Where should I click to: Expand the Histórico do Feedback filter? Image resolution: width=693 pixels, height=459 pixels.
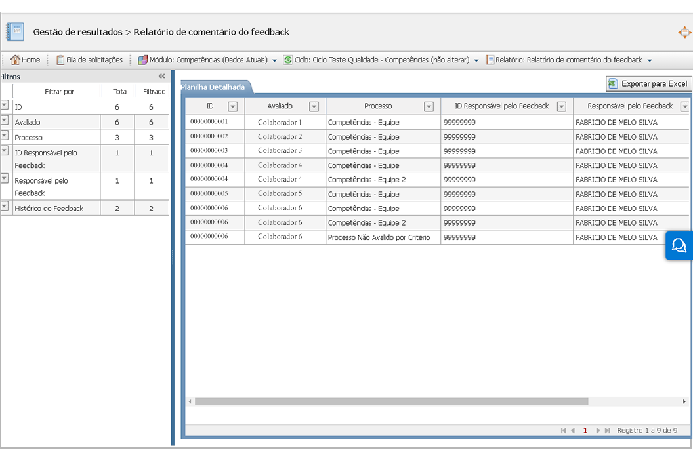click(5, 207)
